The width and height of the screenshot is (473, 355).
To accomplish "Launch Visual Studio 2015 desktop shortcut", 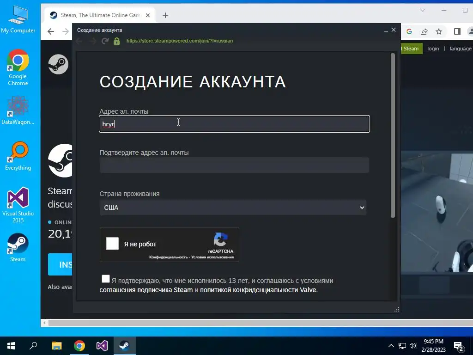I will click(x=18, y=205).
